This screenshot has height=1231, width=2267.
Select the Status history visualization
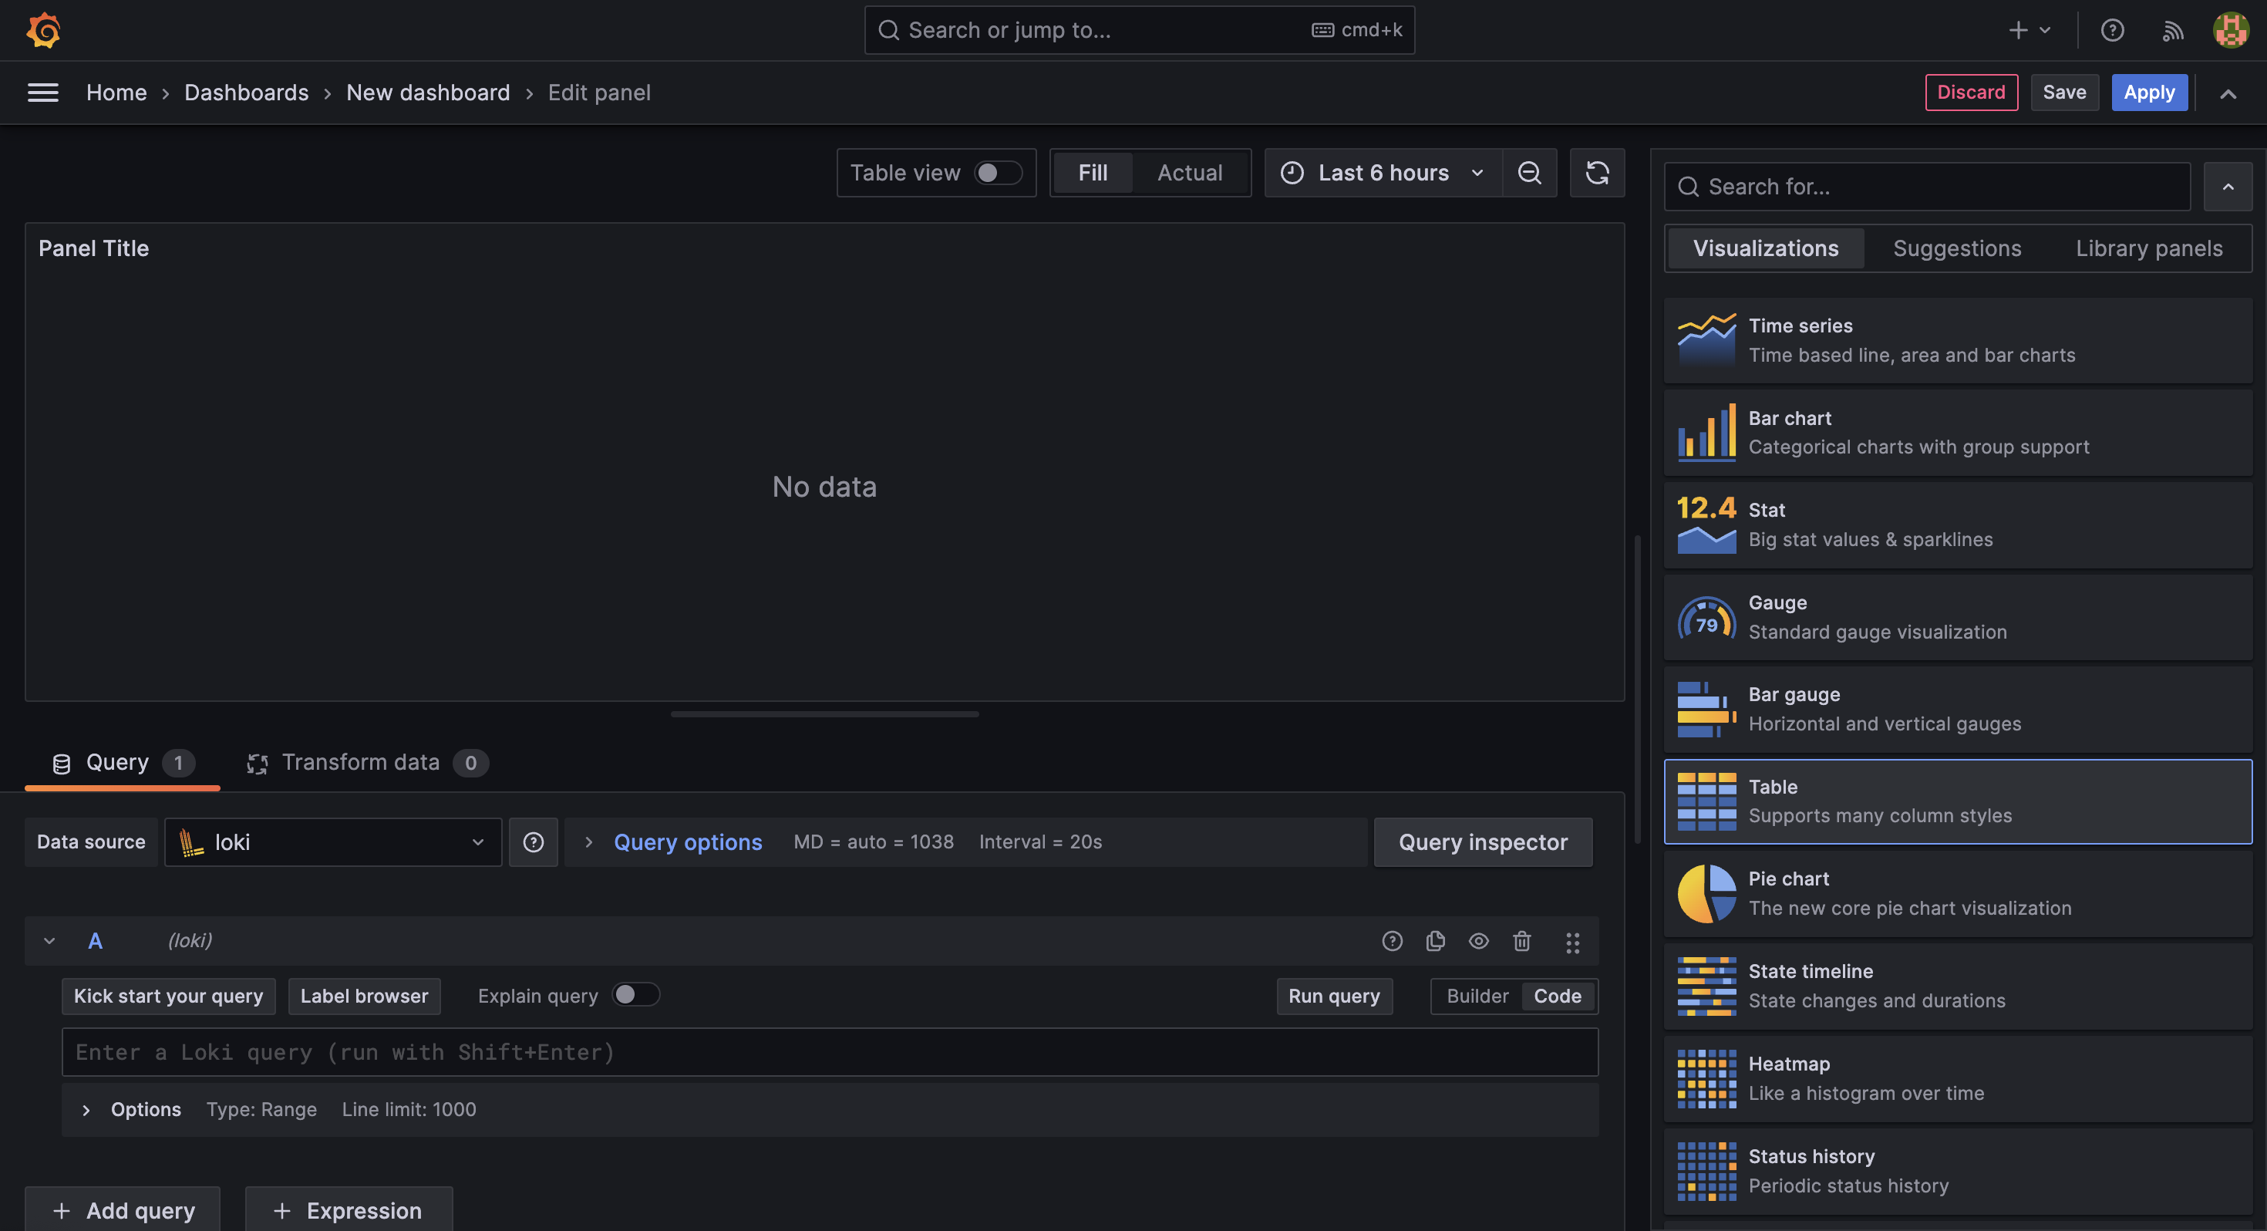1957,1171
